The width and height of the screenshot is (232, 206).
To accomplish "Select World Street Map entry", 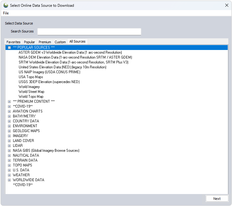I will click(x=31, y=92).
